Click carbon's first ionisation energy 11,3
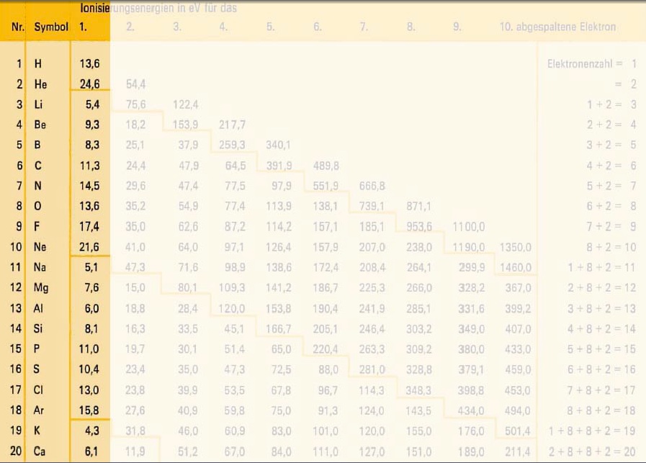This screenshot has height=463, width=646. tap(89, 166)
